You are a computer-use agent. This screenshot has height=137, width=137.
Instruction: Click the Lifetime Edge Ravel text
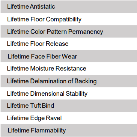(34, 118)
